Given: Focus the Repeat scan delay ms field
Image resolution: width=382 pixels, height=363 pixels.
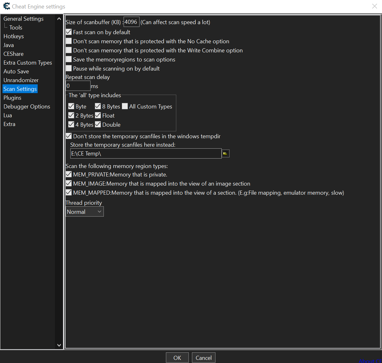Looking at the screenshot, I should (x=78, y=86).
